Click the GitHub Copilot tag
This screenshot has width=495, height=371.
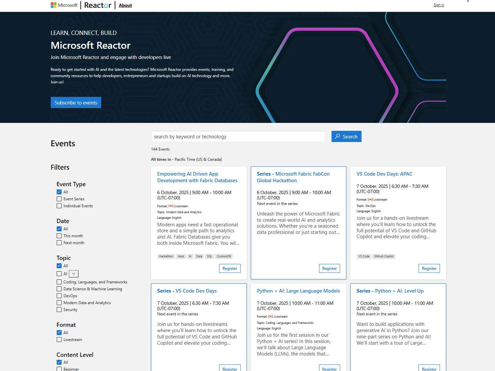[x=384, y=256]
